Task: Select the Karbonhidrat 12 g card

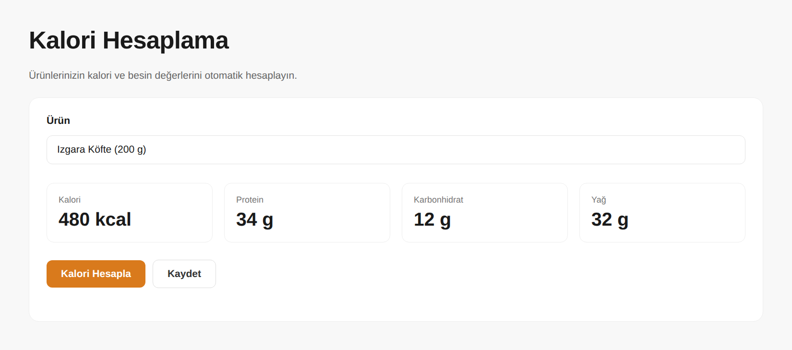Action: (485, 213)
